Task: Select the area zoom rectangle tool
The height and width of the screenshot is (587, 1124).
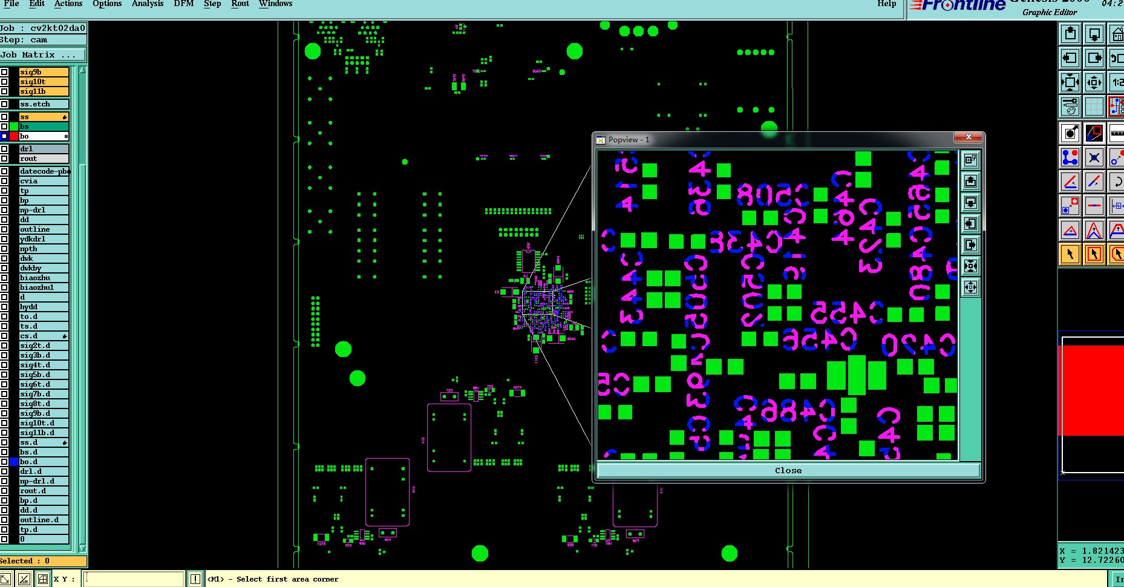Action: (1094, 133)
